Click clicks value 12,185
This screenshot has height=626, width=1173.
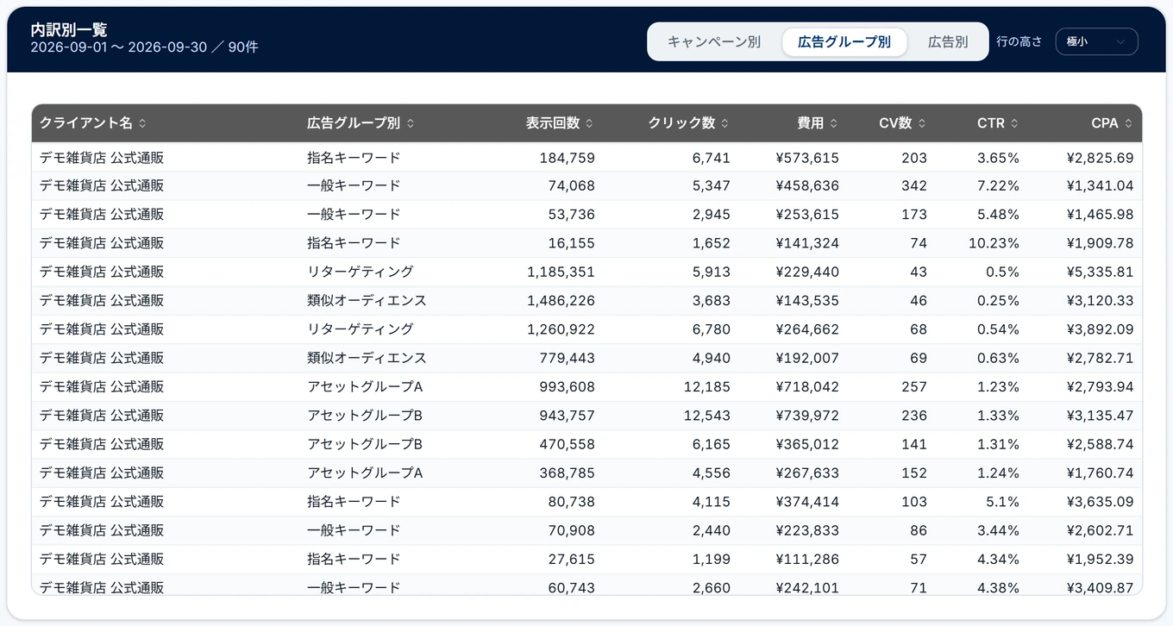[x=707, y=386]
